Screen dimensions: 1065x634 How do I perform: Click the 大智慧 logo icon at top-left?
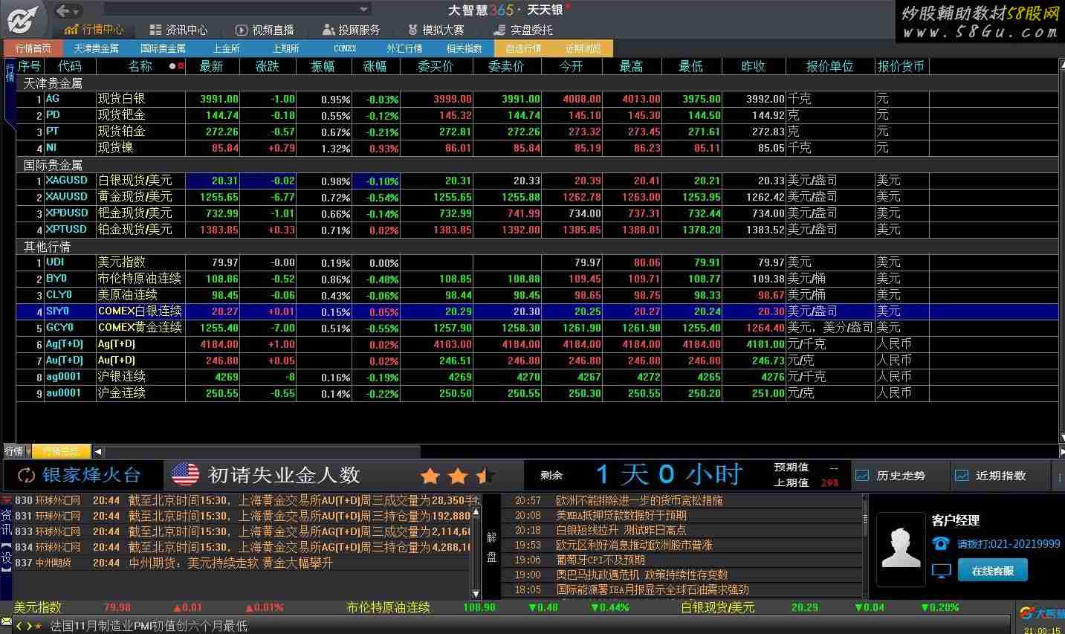[22, 20]
